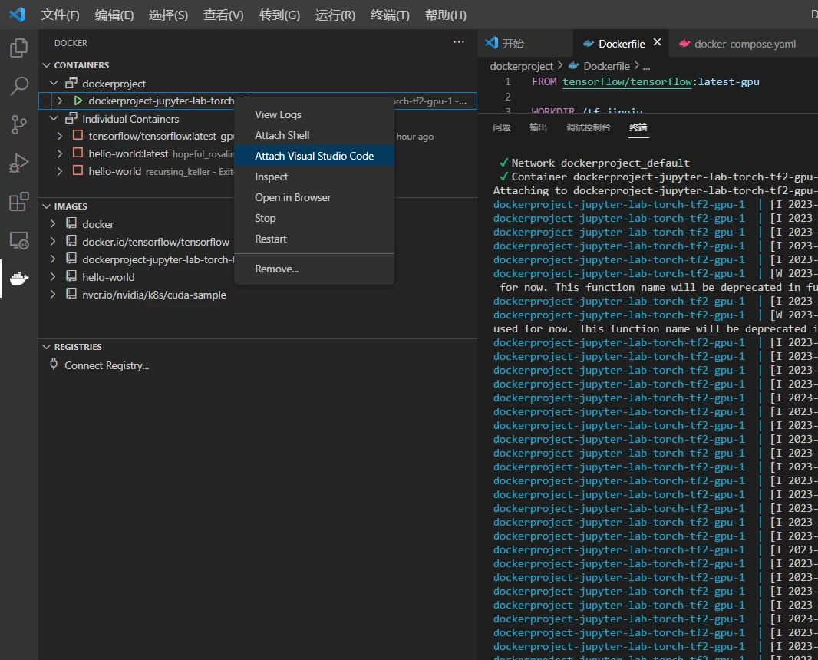The image size is (818, 660).
Task: Click Connect Registry... link
Action: tap(107, 365)
